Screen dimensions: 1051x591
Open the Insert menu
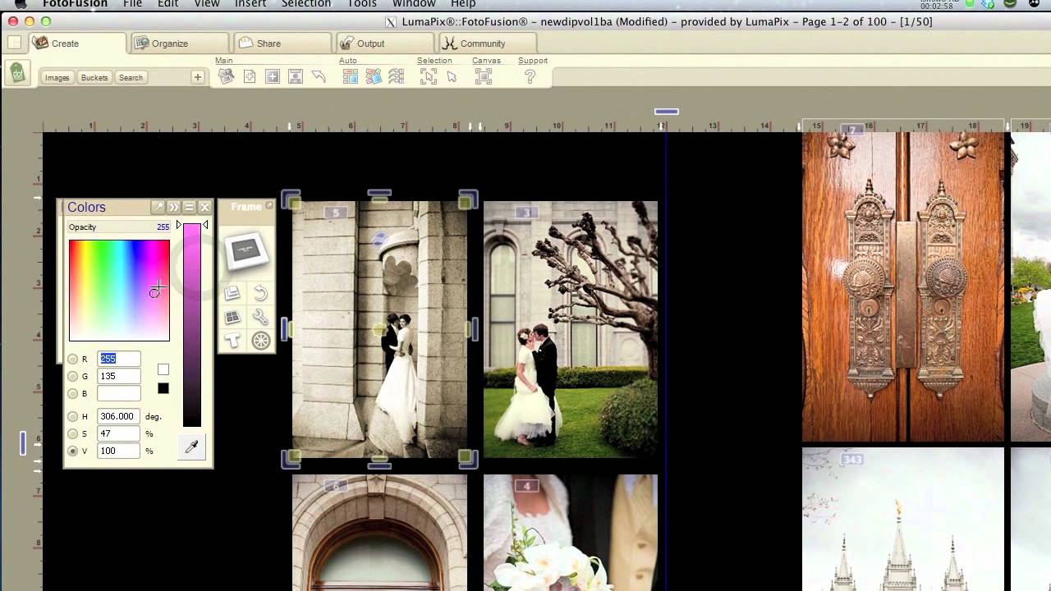click(x=250, y=4)
